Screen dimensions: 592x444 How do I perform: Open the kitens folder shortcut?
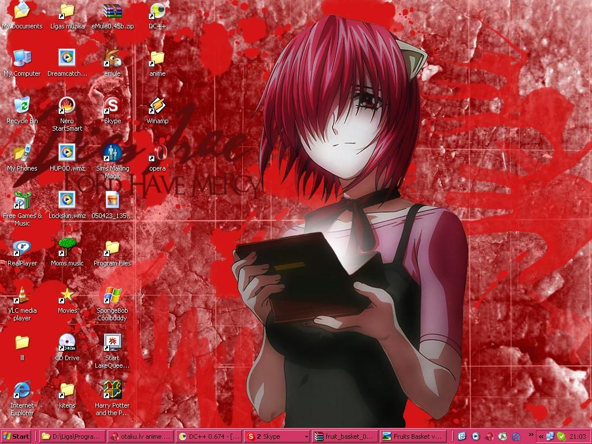(67, 395)
